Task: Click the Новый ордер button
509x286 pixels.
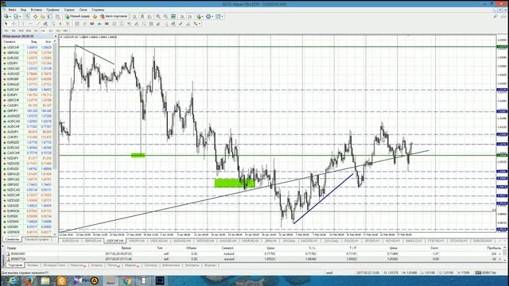Action: [x=77, y=16]
